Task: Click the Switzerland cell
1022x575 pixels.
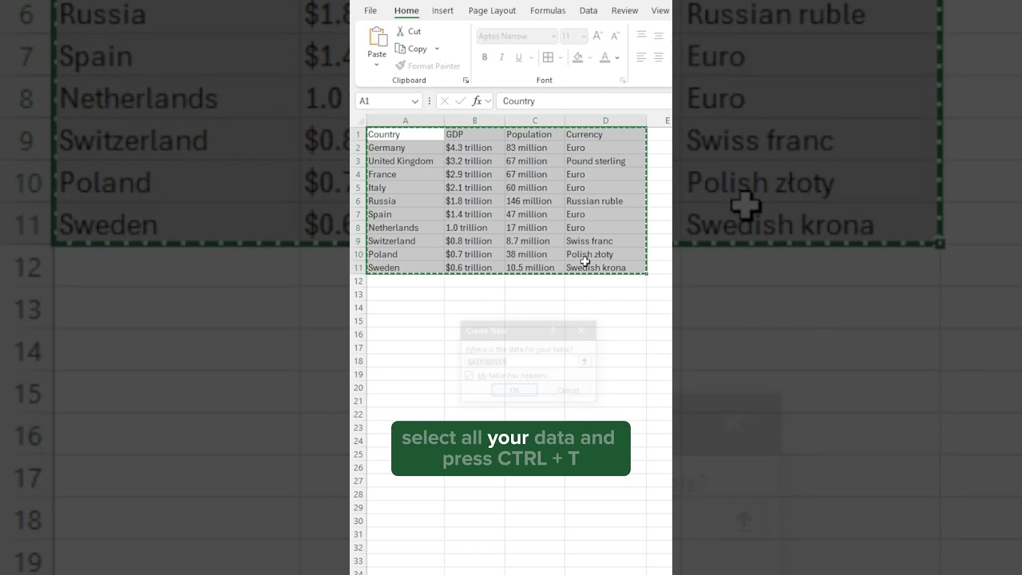Action: coord(405,241)
